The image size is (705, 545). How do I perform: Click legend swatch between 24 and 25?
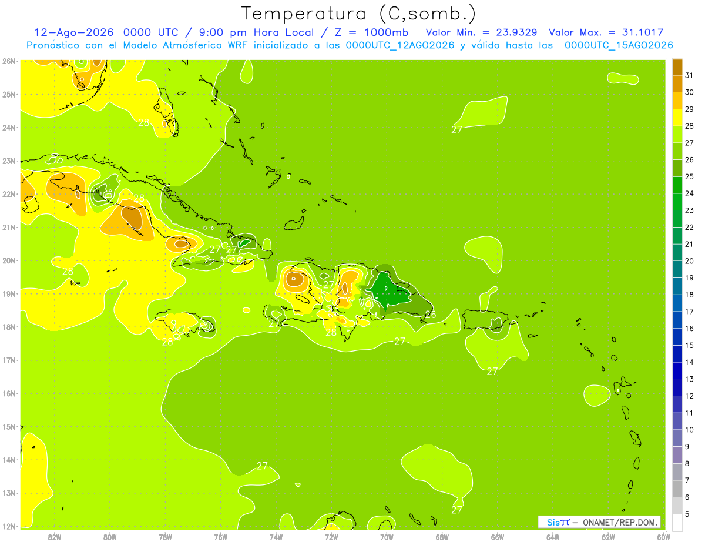[677, 185]
